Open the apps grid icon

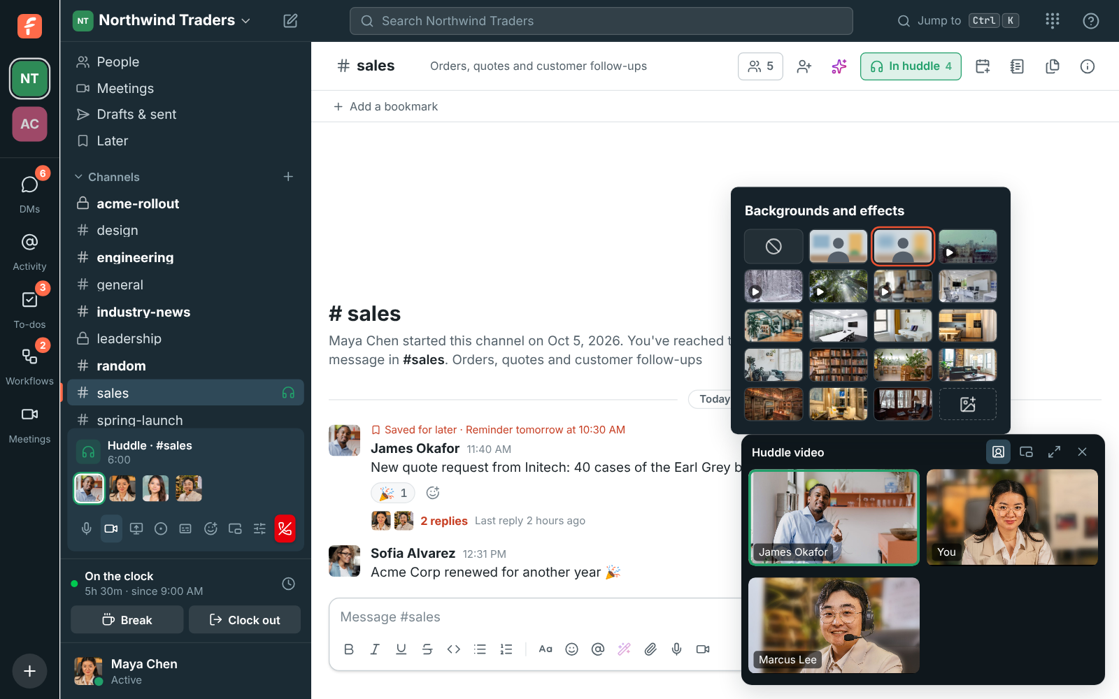(1053, 20)
